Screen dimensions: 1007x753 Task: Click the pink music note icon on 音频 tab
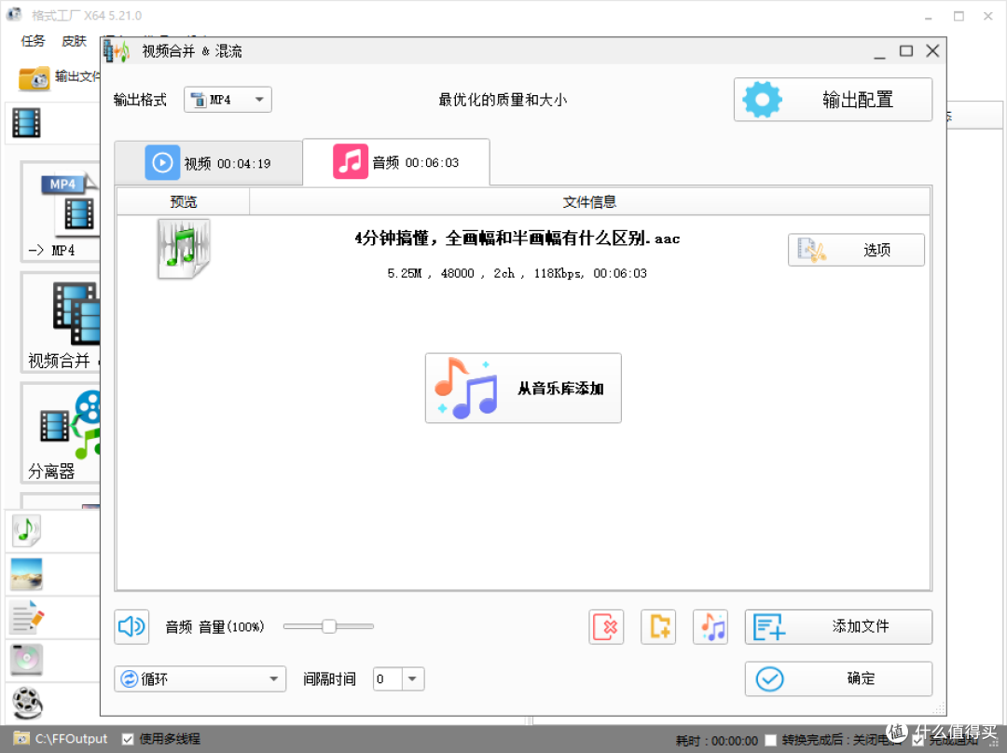click(350, 161)
